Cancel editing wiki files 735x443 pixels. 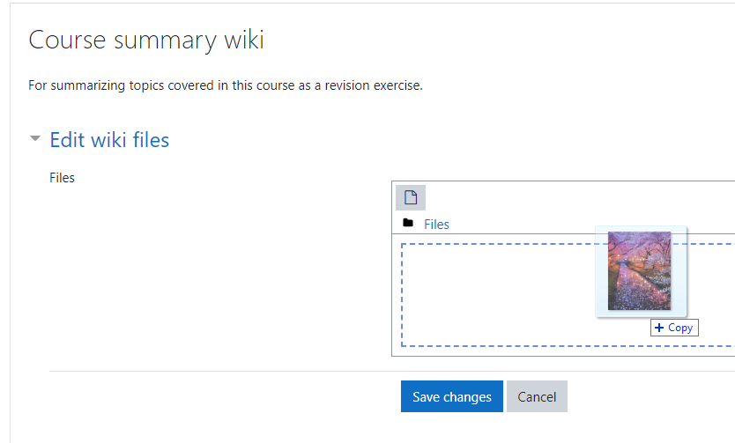[x=537, y=396]
